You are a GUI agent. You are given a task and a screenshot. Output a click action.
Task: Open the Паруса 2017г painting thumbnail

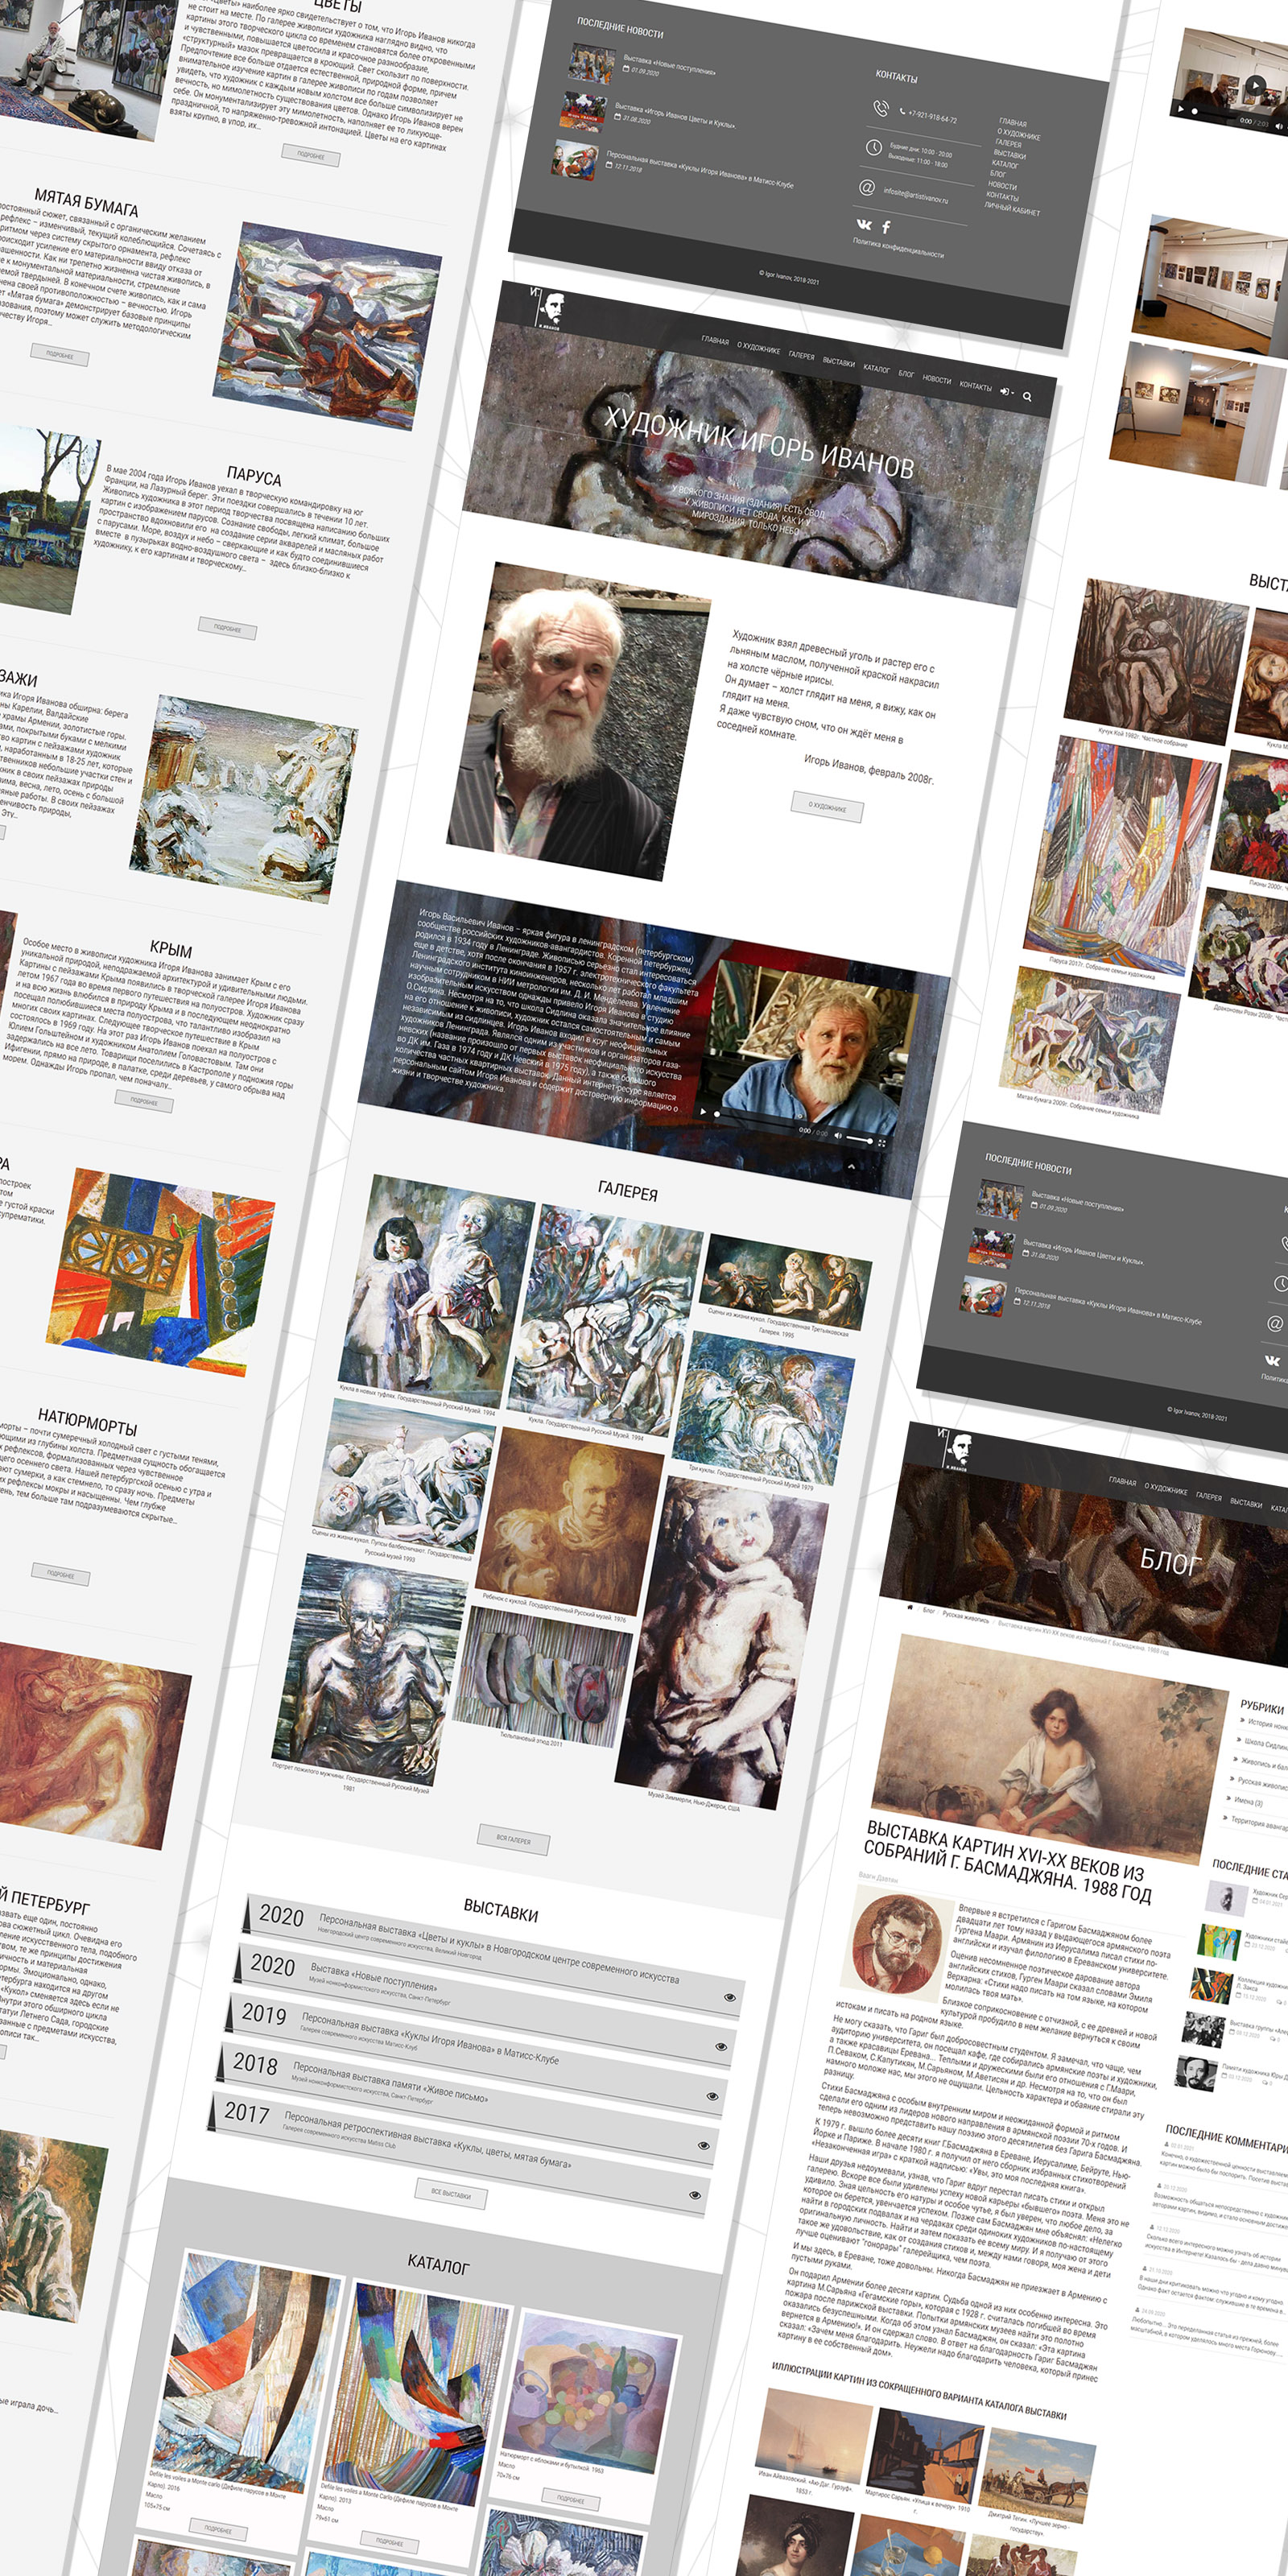pos(1122,855)
